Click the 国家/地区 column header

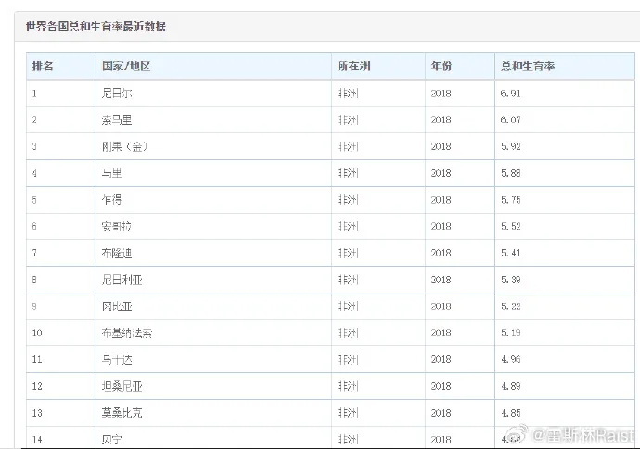point(125,67)
